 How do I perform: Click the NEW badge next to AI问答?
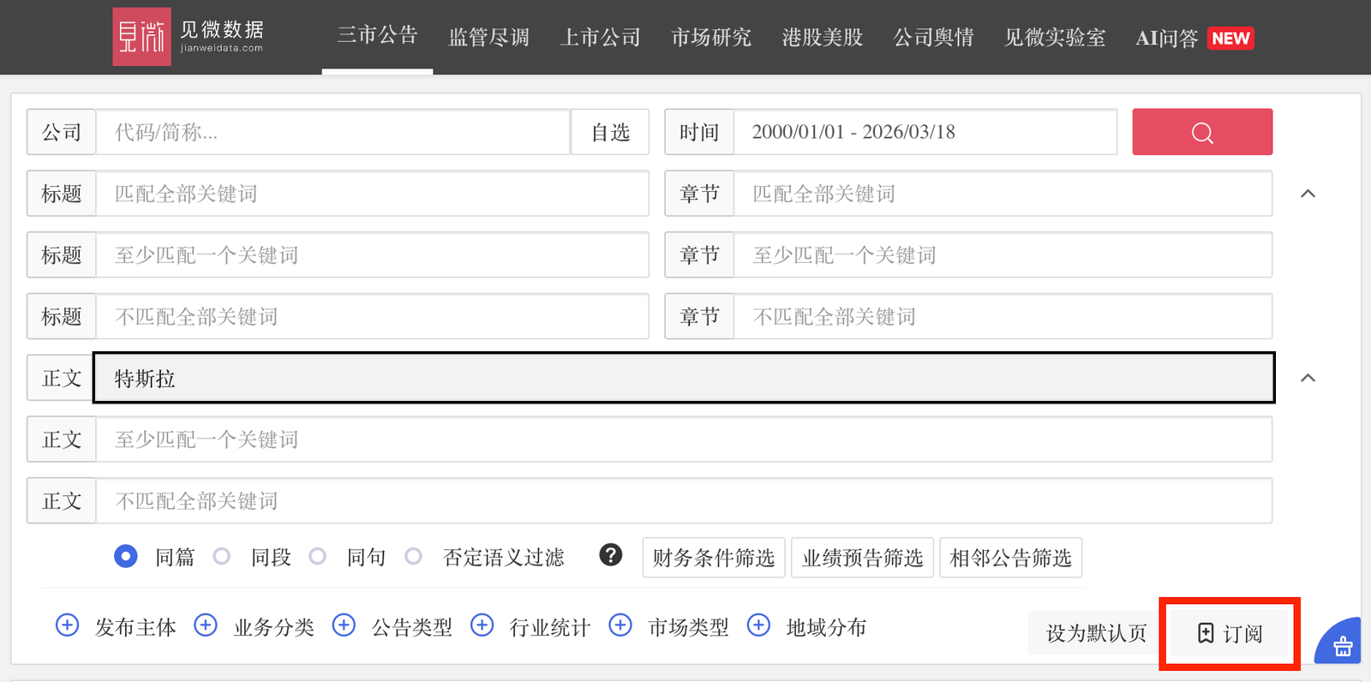(1230, 39)
